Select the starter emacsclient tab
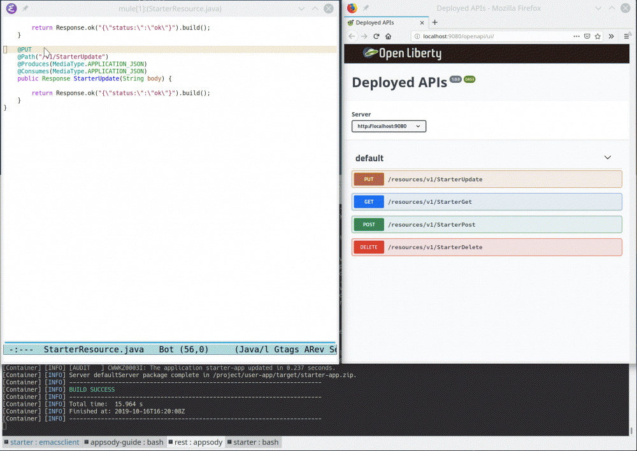Image resolution: width=637 pixels, height=451 pixels. click(42, 442)
